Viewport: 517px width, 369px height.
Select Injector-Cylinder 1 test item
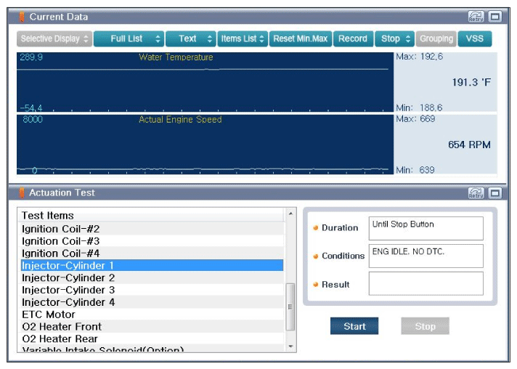coord(152,265)
